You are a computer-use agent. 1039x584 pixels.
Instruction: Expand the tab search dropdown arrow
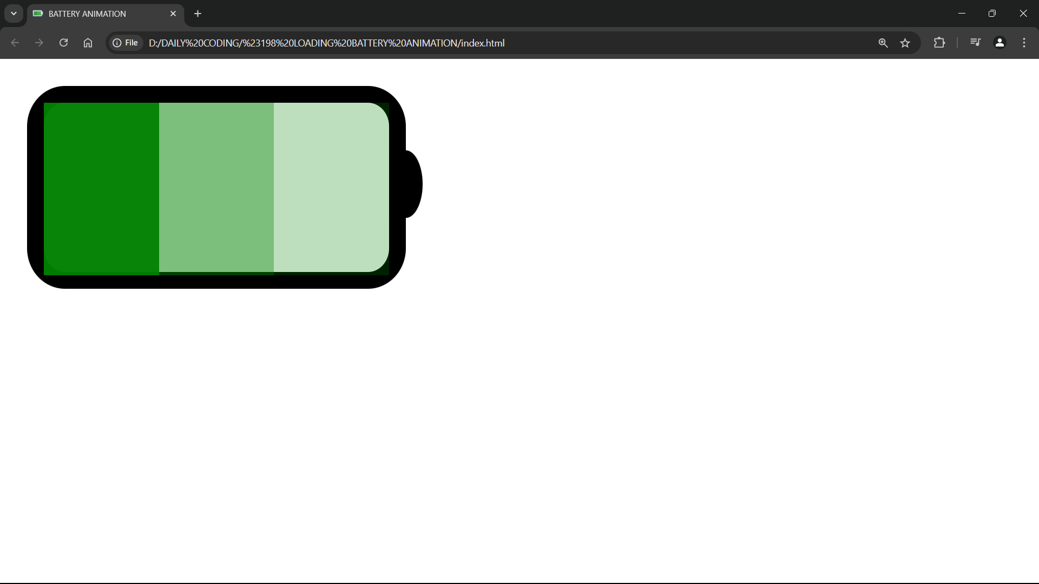point(14,14)
